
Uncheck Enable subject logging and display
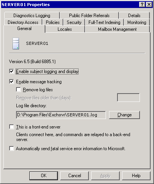tap(11, 71)
